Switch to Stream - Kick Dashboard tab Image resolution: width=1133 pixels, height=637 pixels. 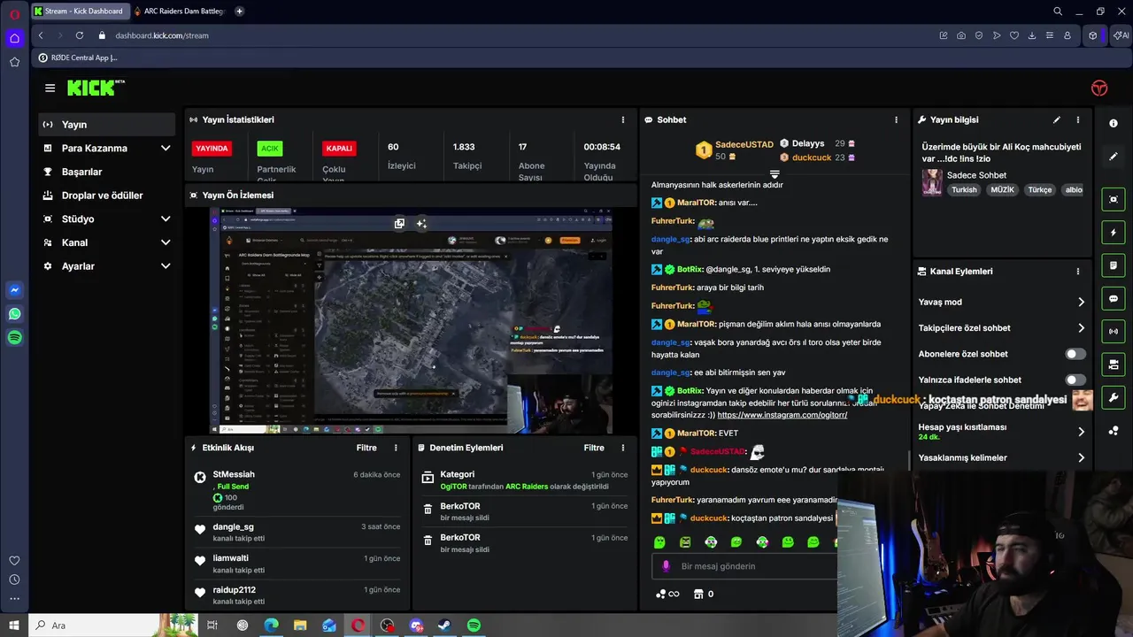click(80, 11)
